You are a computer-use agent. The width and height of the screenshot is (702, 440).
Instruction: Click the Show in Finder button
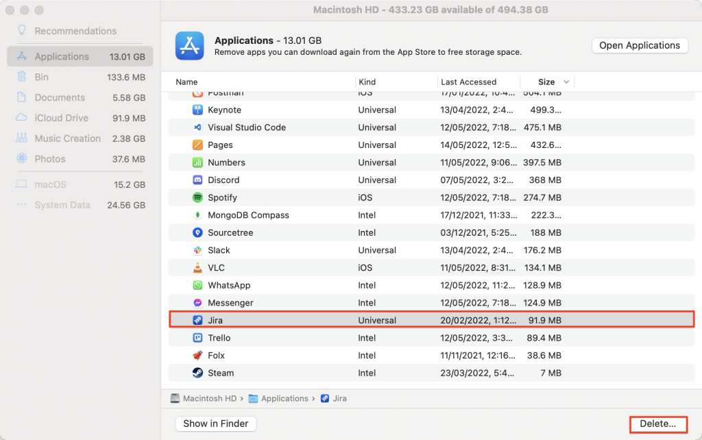click(215, 424)
